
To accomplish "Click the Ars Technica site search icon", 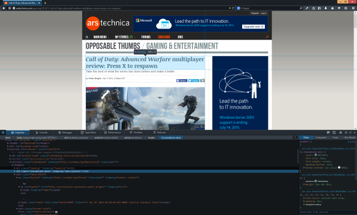I will pos(267,37).
